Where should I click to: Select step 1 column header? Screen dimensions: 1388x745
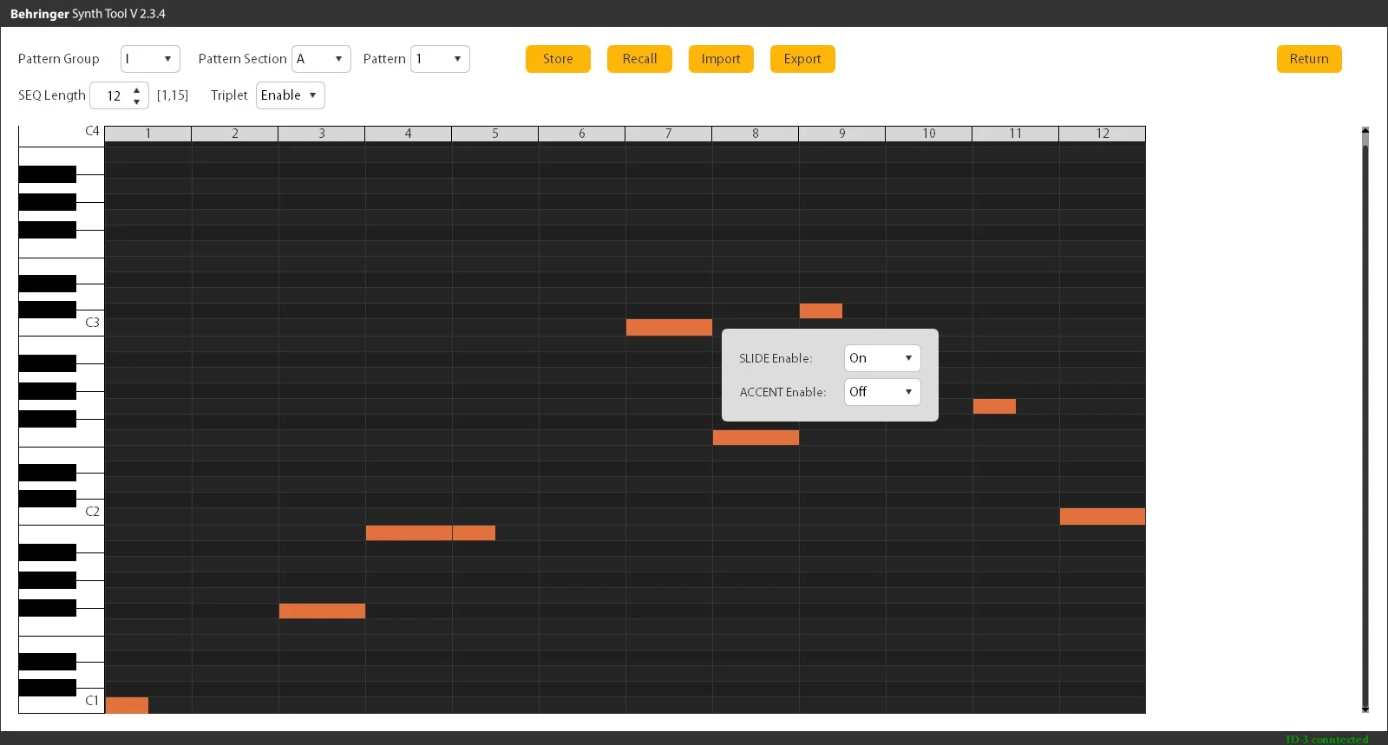pos(148,134)
